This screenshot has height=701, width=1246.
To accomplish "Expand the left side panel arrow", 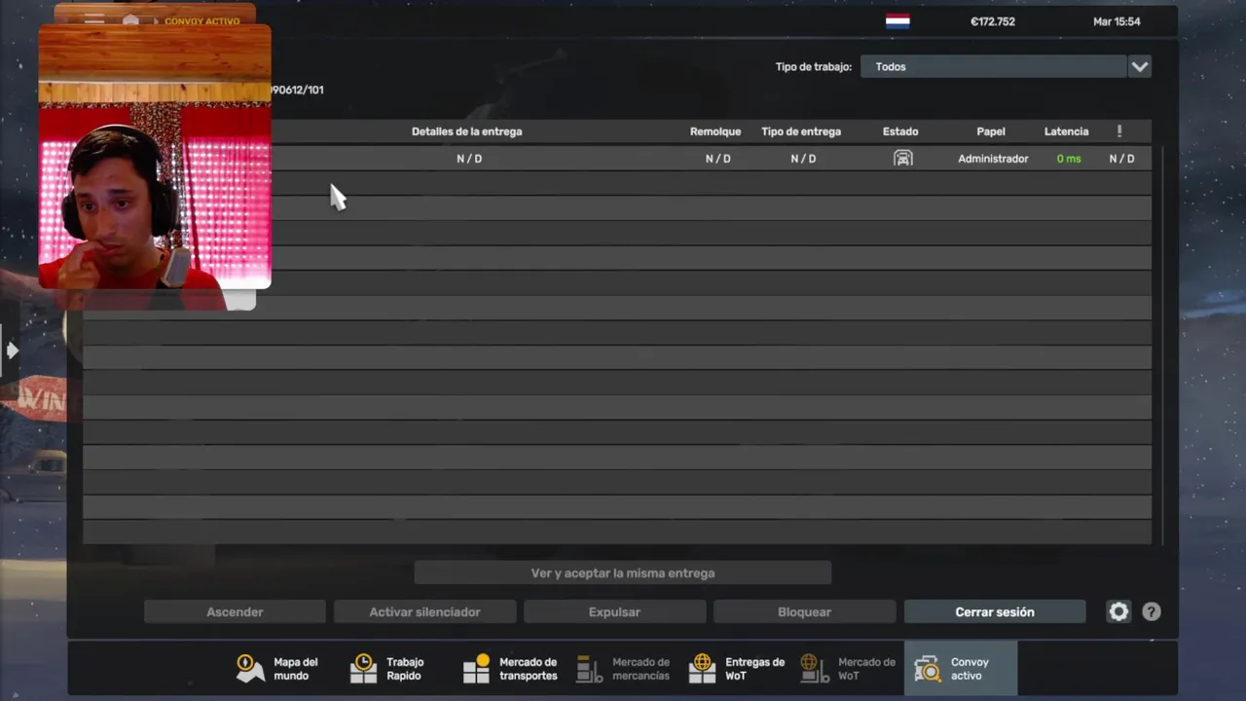I will [x=12, y=350].
